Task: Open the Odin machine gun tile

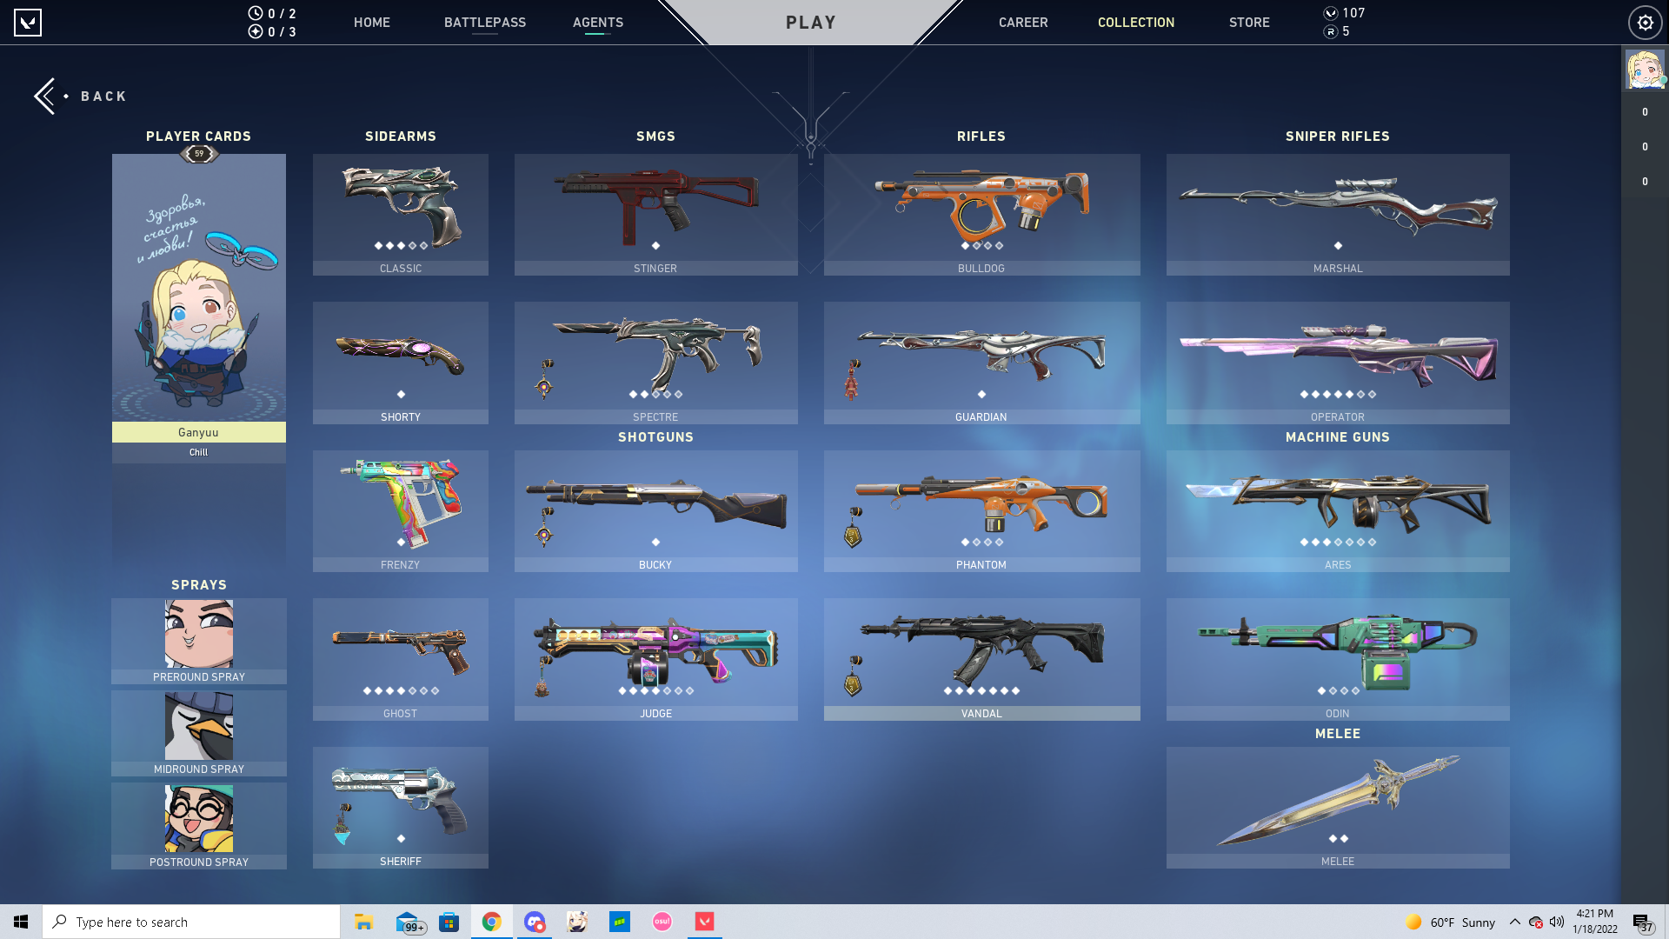Action: (1338, 659)
